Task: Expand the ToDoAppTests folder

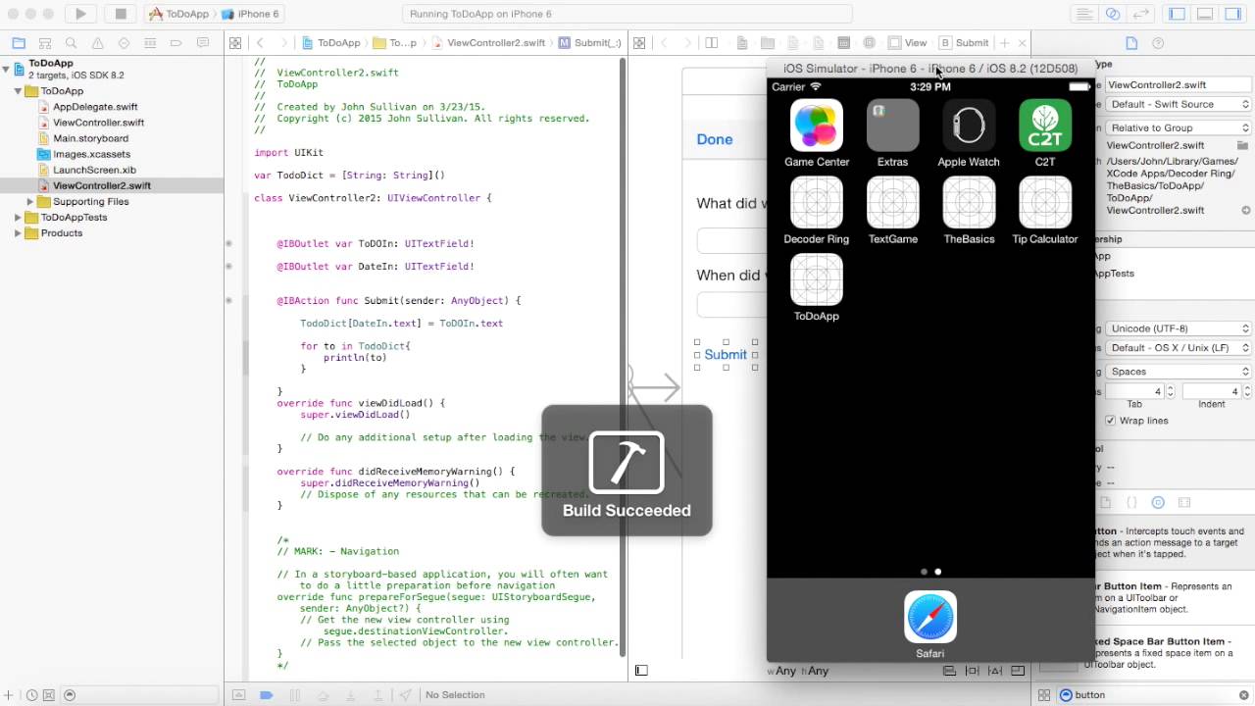Action: click(18, 218)
